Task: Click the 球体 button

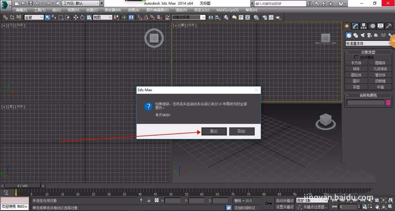Action: (356, 69)
